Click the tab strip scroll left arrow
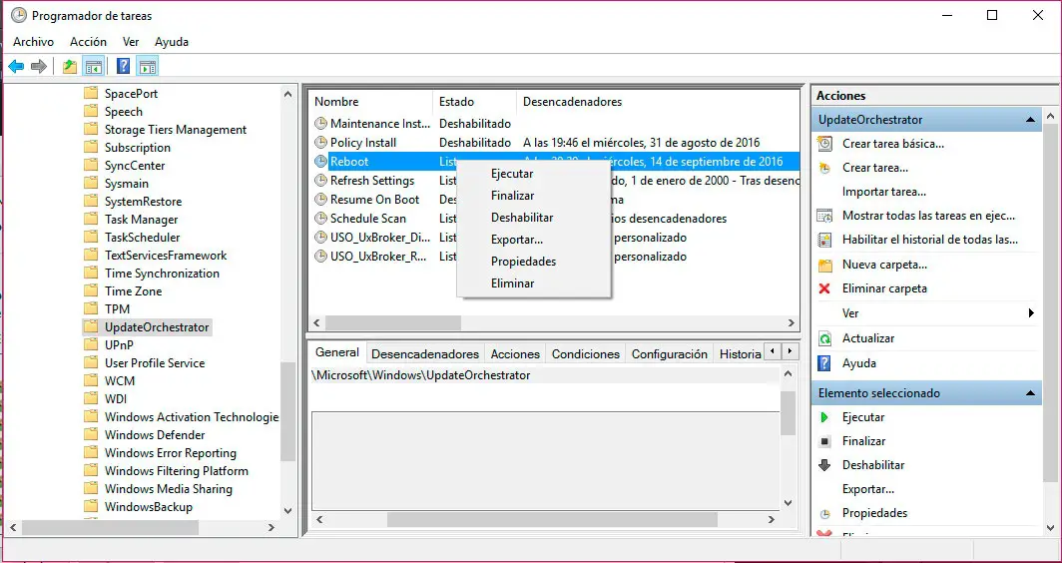The width and height of the screenshot is (1062, 563). click(x=773, y=351)
